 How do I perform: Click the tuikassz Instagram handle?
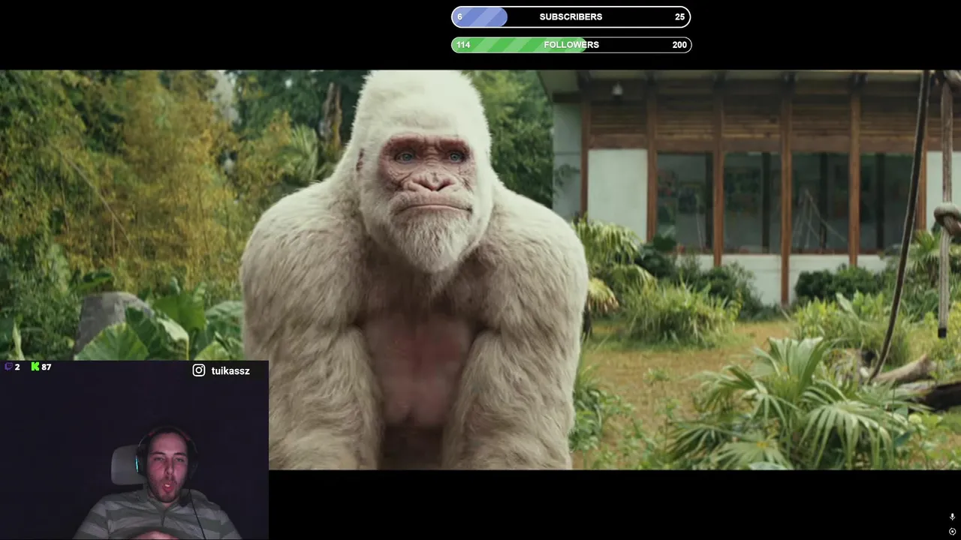[x=230, y=370]
